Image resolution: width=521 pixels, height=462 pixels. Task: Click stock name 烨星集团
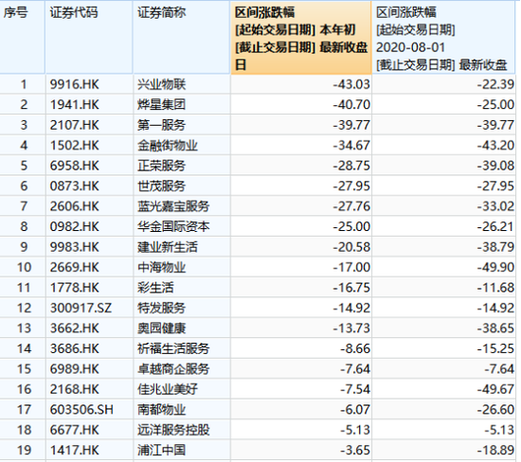161,105
